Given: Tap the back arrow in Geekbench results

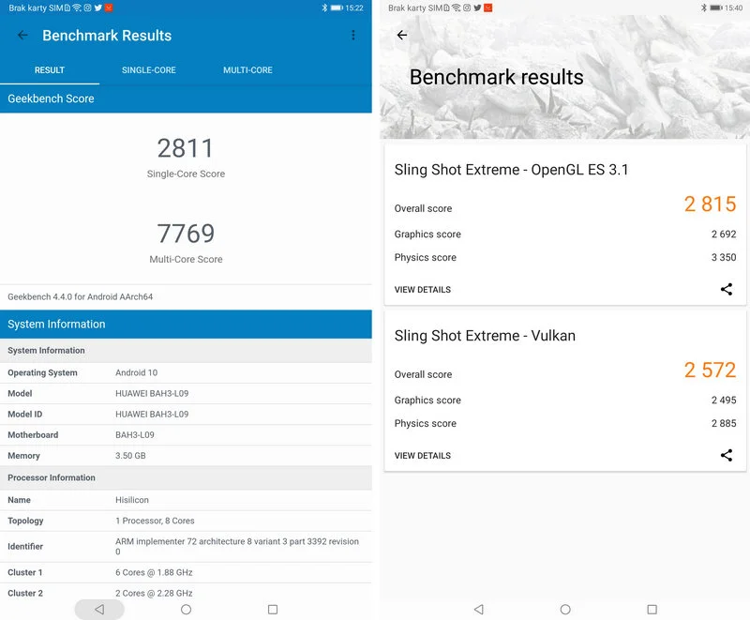Looking at the screenshot, I should (x=22, y=35).
